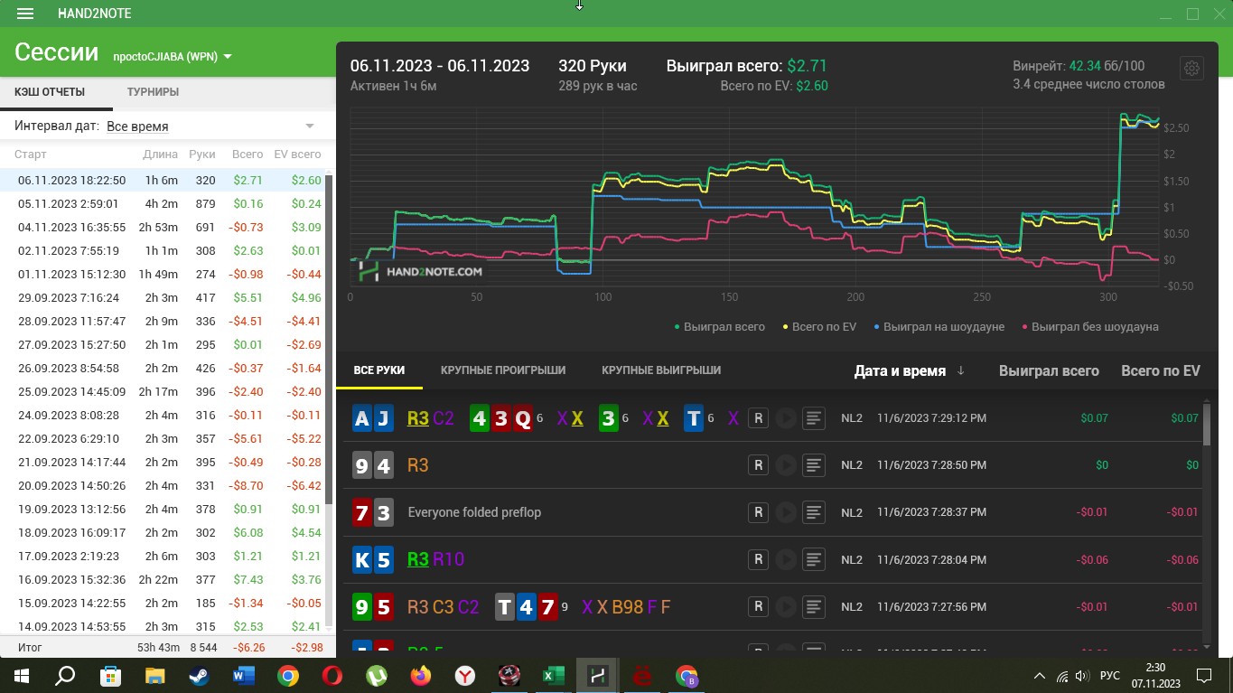Play the K5 hand replay
The height and width of the screenshot is (693, 1233).
click(786, 559)
